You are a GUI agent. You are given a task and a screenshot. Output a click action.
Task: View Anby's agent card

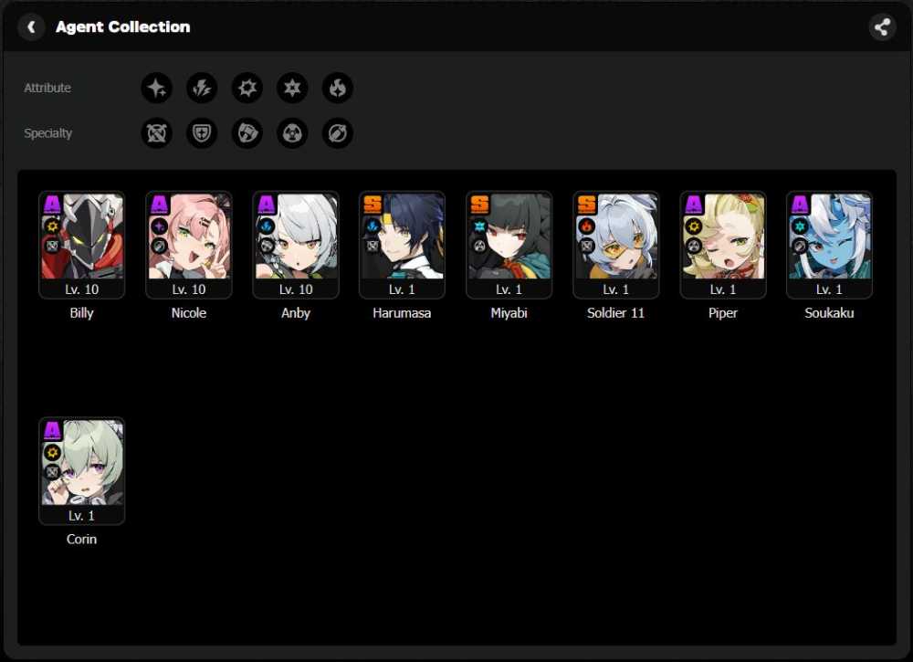pos(296,245)
